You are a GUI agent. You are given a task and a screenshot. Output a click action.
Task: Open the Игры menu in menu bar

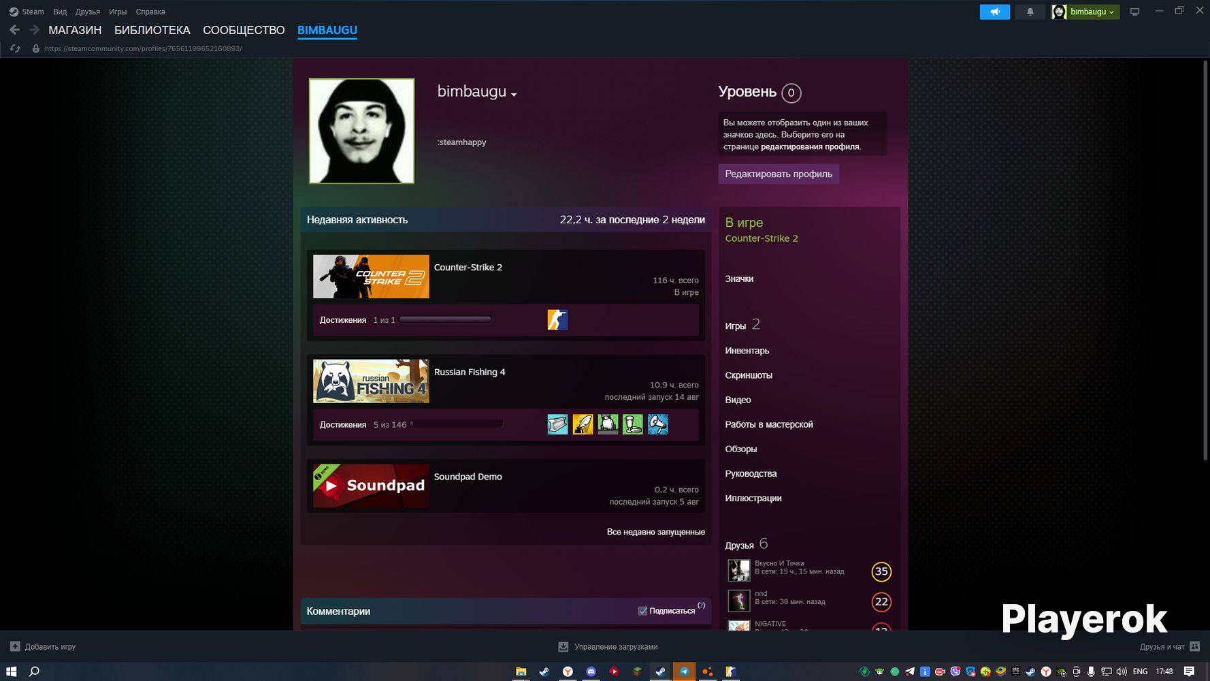118,12
